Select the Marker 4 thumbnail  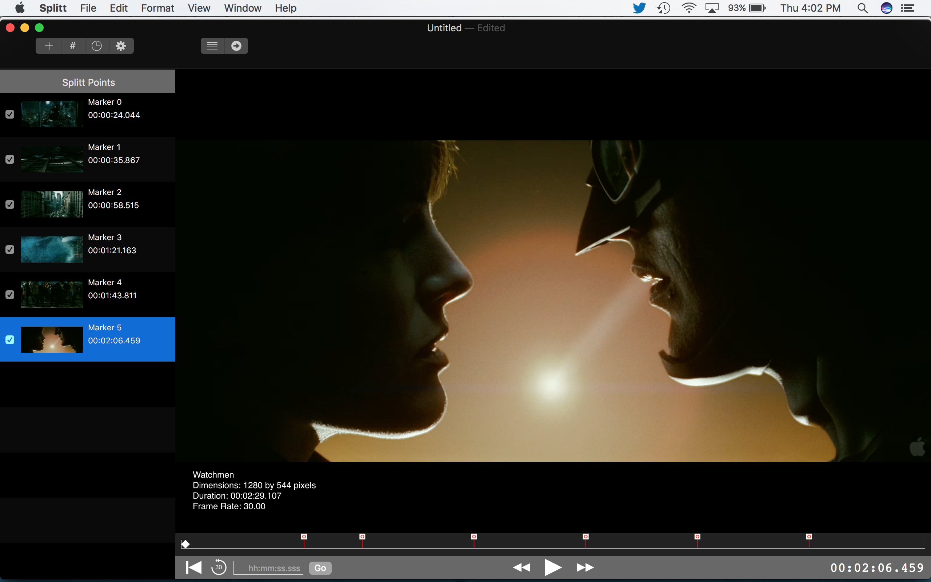(52, 295)
